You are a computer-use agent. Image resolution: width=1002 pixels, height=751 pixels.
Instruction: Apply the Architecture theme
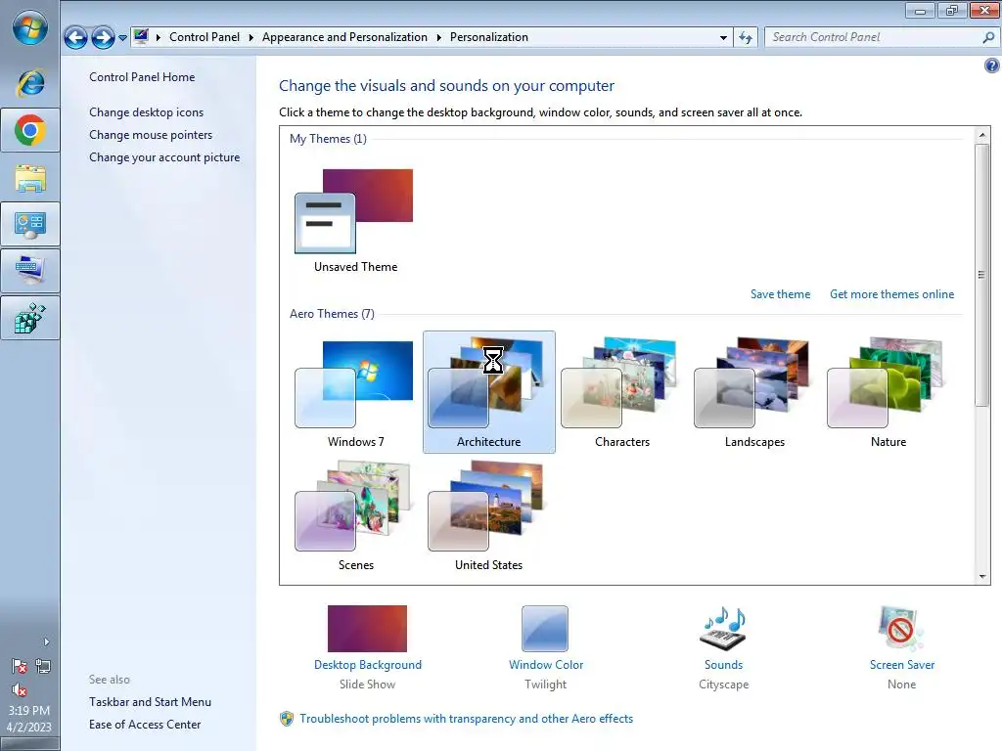coord(489,392)
